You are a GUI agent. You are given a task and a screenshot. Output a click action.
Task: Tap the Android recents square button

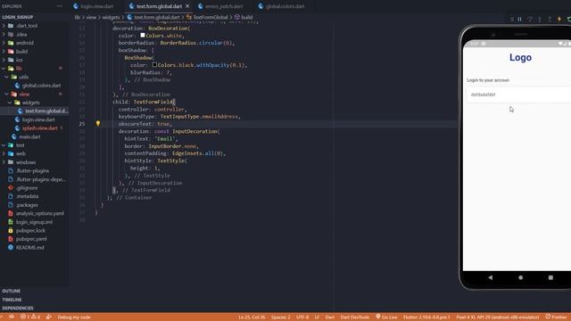[550, 277]
